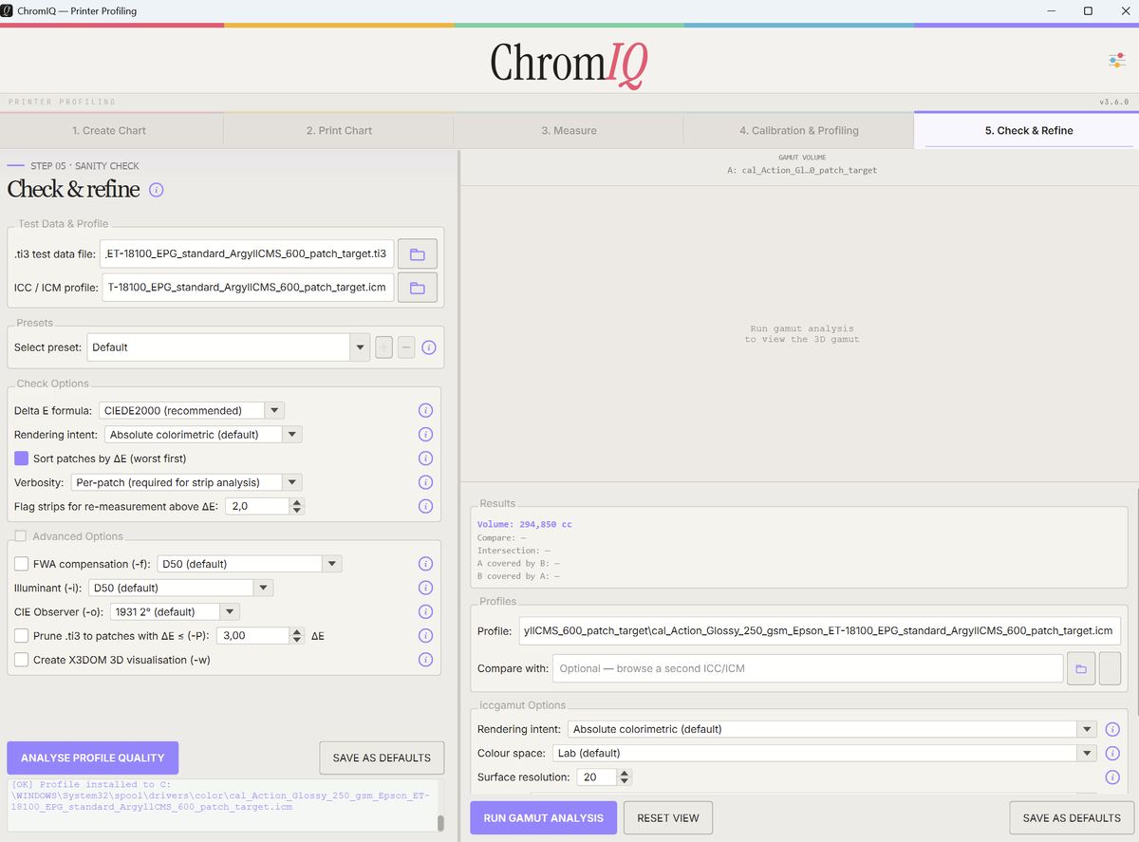Click RESET VIEW button
Image resolution: width=1139 pixels, height=842 pixels.
coord(668,817)
